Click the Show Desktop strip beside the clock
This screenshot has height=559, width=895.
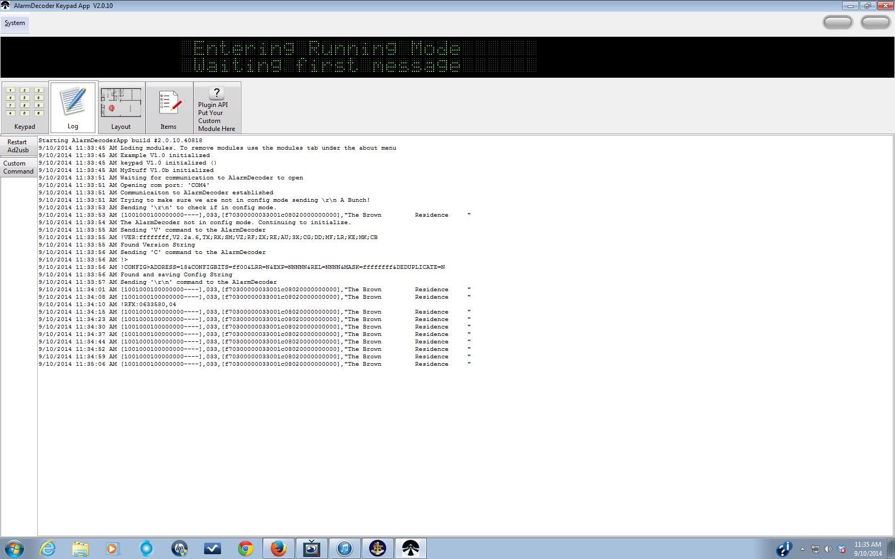click(891, 548)
